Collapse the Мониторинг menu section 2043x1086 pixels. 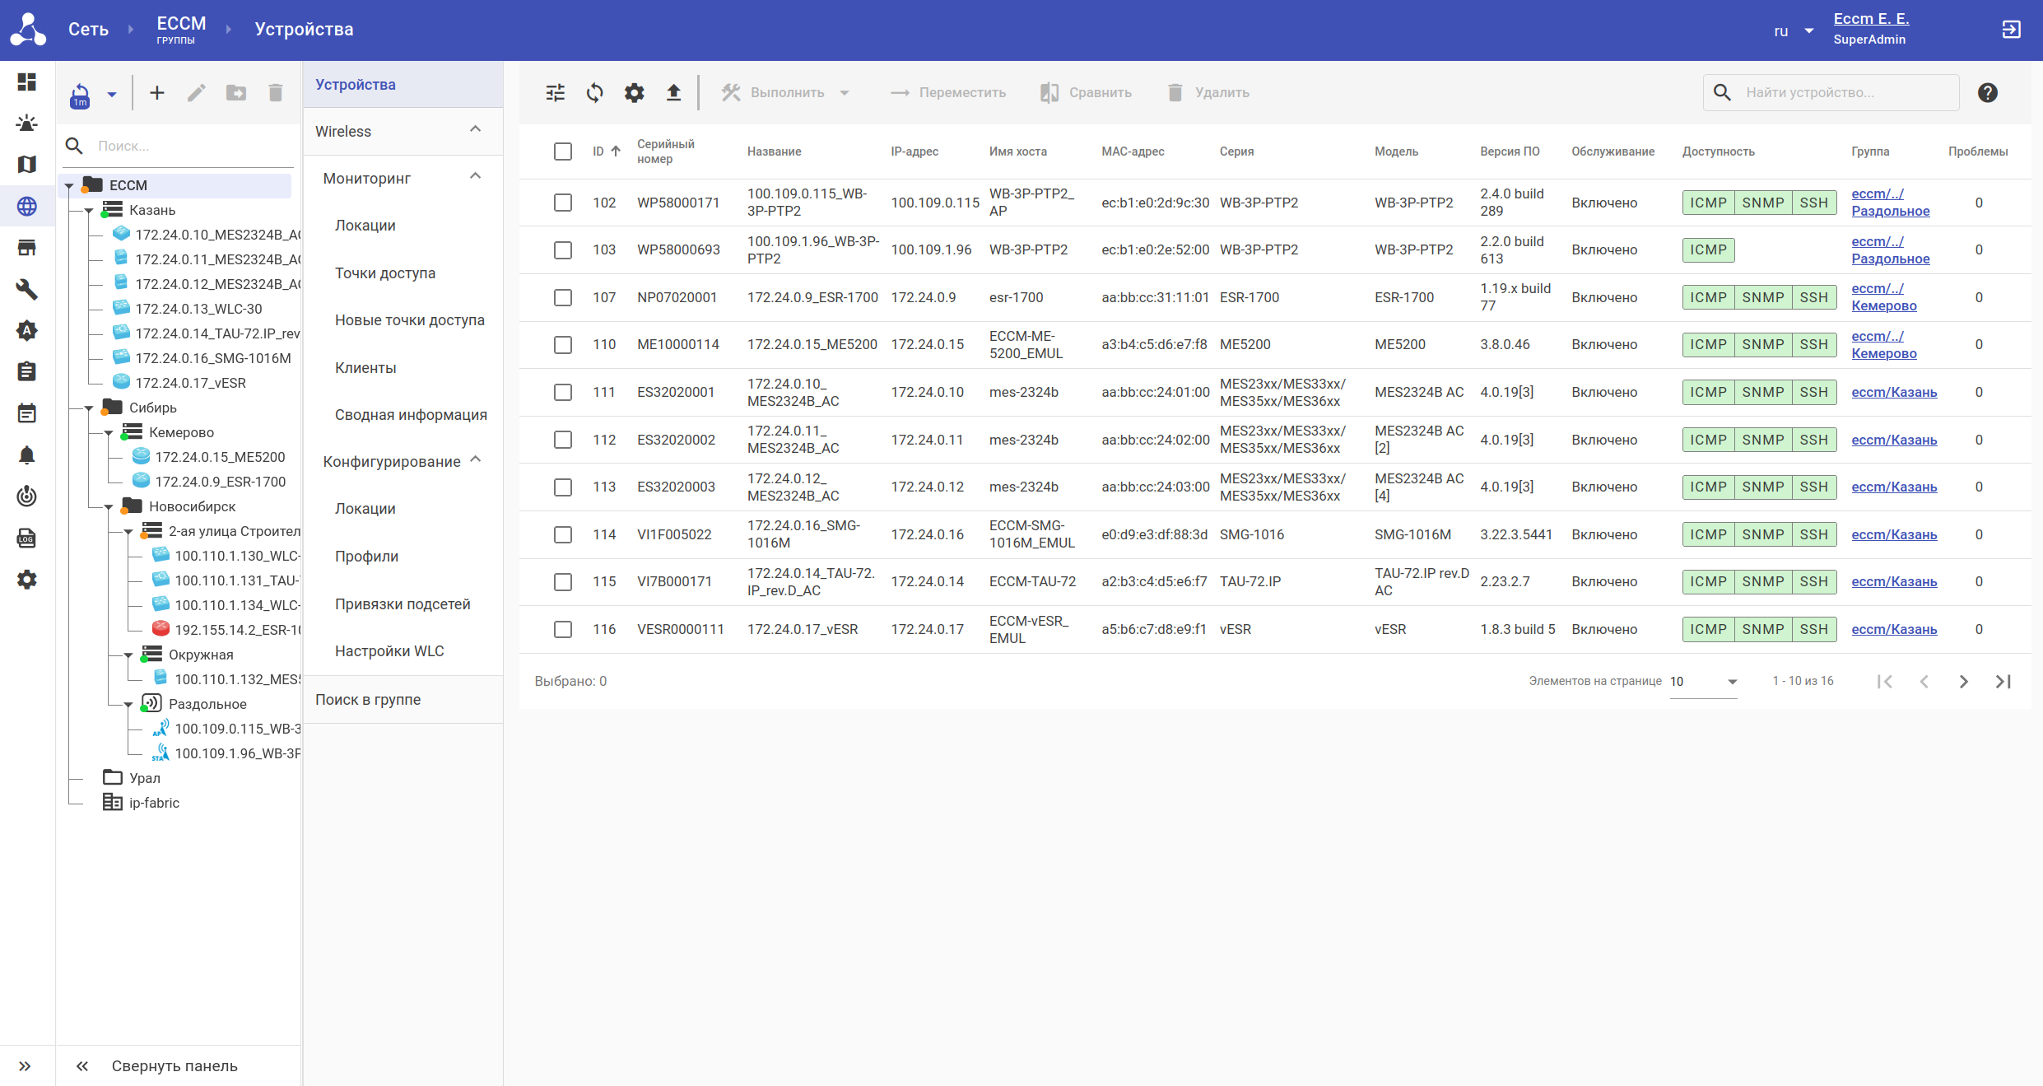pyautogui.click(x=475, y=178)
